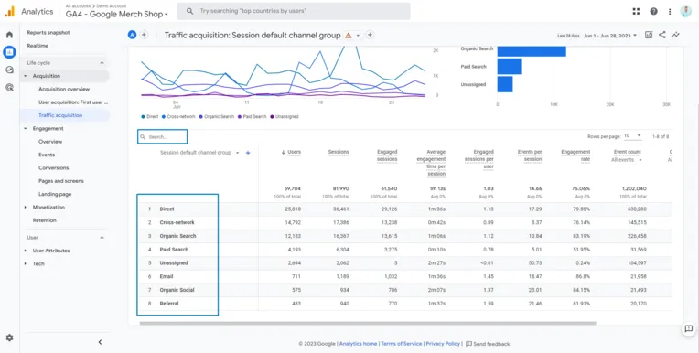Open the Engagement Overview report
Viewport: 699px width, 353px height.
pyautogui.click(x=50, y=142)
